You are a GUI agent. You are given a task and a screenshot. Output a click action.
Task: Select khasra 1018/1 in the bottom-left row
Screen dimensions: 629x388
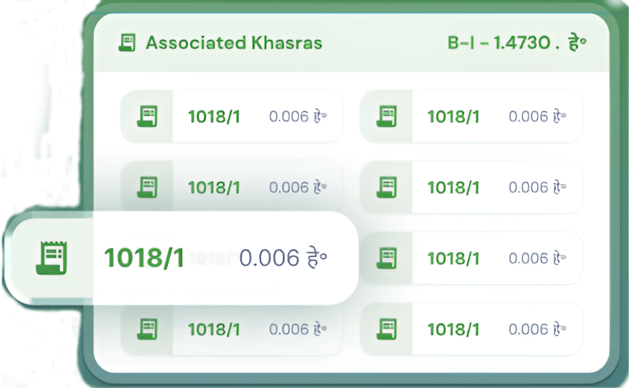tap(214, 329)
